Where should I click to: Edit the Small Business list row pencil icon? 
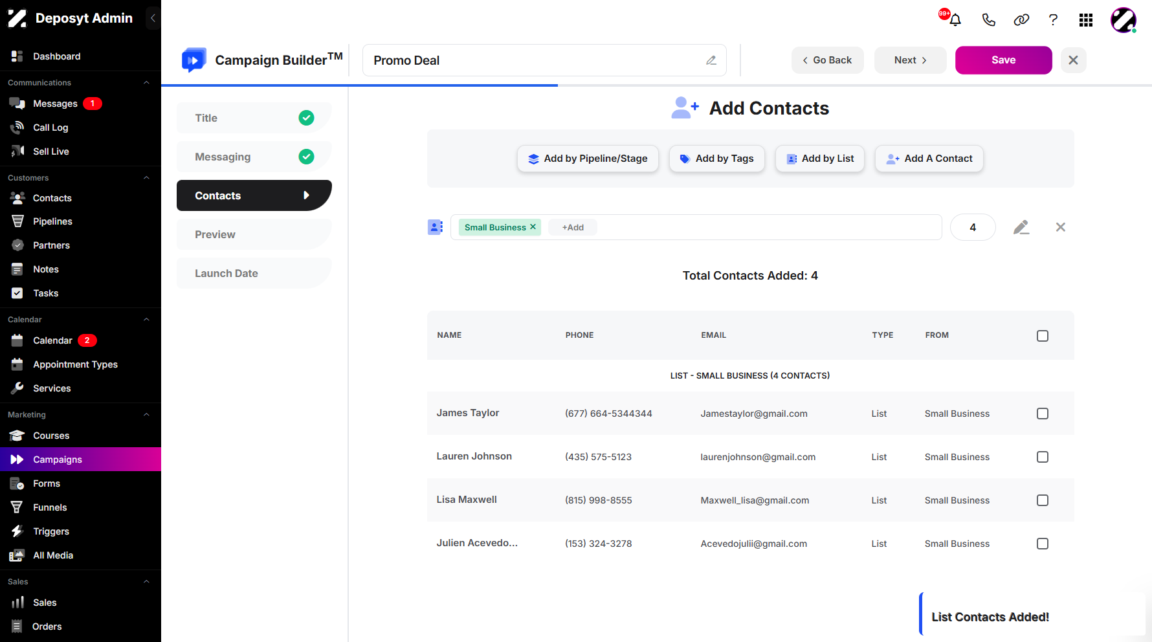pos(1021,227)
